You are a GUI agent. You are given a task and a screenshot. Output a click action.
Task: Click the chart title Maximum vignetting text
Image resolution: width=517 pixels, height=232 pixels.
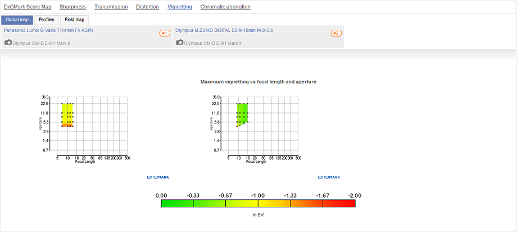click(258, 81)
